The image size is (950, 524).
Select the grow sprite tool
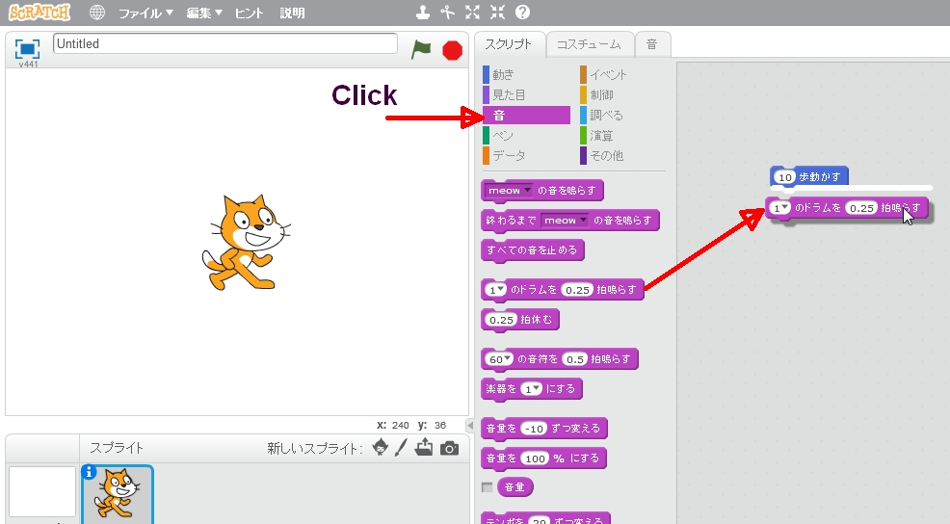(472, 13)
